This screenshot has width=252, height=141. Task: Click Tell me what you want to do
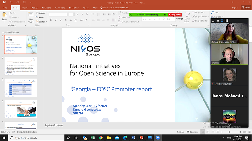[x=115, y=8]
